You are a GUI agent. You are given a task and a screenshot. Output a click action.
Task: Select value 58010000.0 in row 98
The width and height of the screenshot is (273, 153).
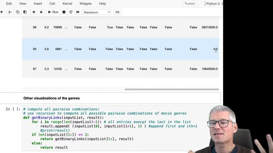coord(209,27)
